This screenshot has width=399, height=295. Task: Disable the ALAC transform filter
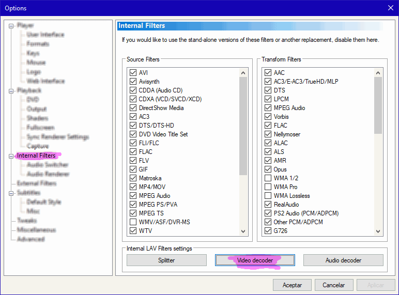(x=268, y=143)
